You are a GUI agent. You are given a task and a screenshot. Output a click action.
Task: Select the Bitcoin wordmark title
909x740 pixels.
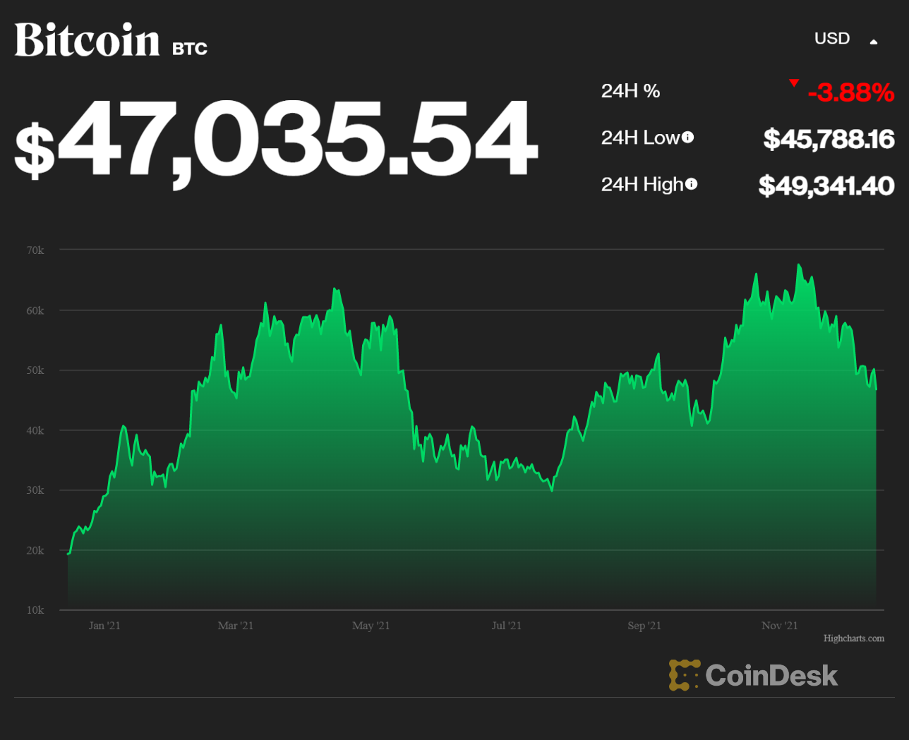click(87, 40)
